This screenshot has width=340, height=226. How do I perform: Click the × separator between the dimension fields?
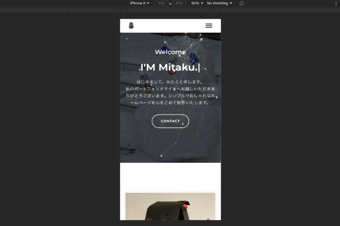(170, 3)
